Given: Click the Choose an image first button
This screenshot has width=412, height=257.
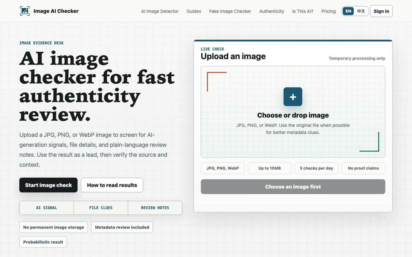Looking at the screenshot, I should coord(293,187).
